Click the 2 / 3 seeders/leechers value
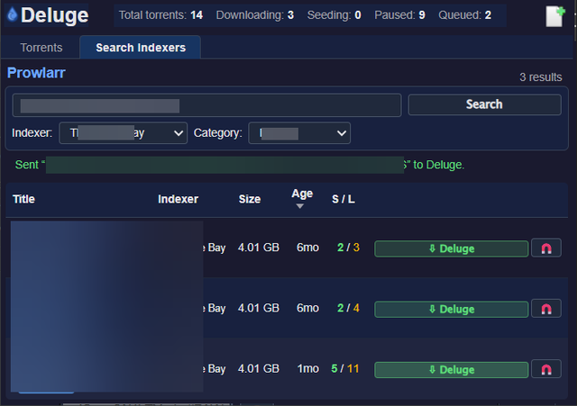577x406 pixels. click(348, 248)
